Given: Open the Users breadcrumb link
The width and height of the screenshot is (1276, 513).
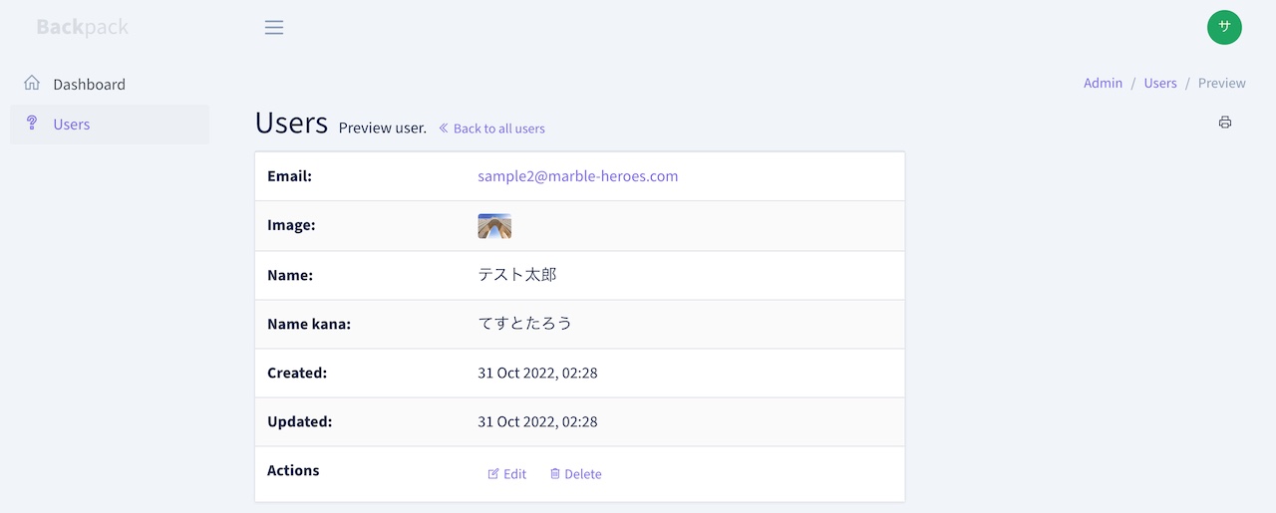Looking at the screenshot, I should click(1160, 84).
